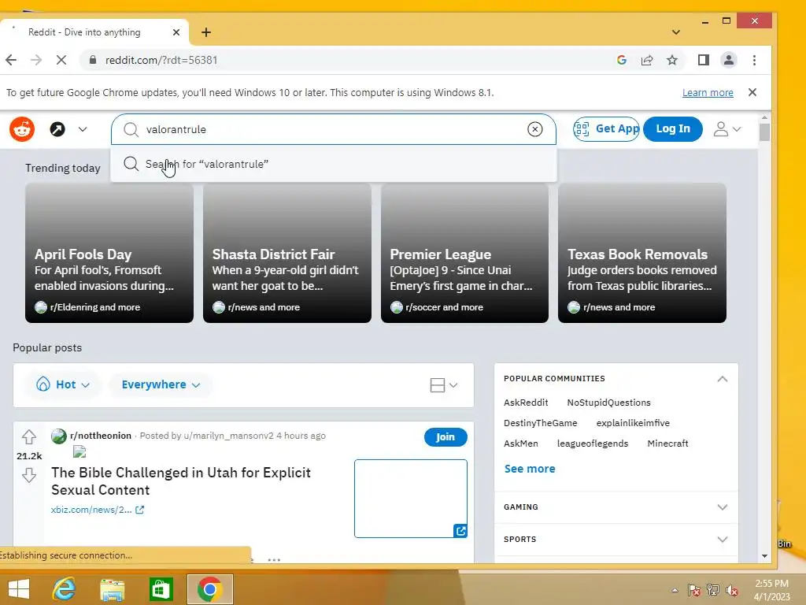Image resolution: width=806 pixels, height=605 pixels.
Task: Expand the feed selector chevron beside Popular
Action: (83, 129)
